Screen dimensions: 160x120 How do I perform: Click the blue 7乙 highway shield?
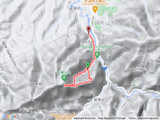(104, 68)
